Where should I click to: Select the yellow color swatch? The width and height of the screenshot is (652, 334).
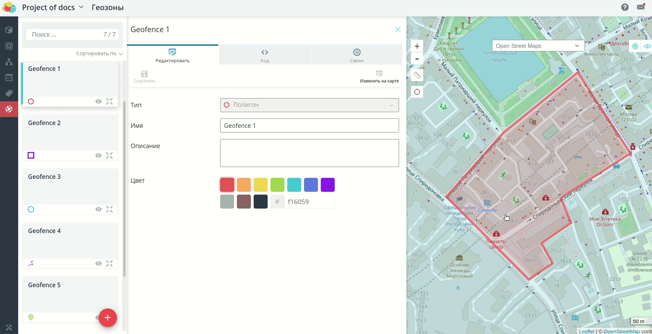(261, 185)
